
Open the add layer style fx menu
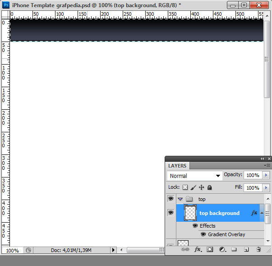point(198,249)
